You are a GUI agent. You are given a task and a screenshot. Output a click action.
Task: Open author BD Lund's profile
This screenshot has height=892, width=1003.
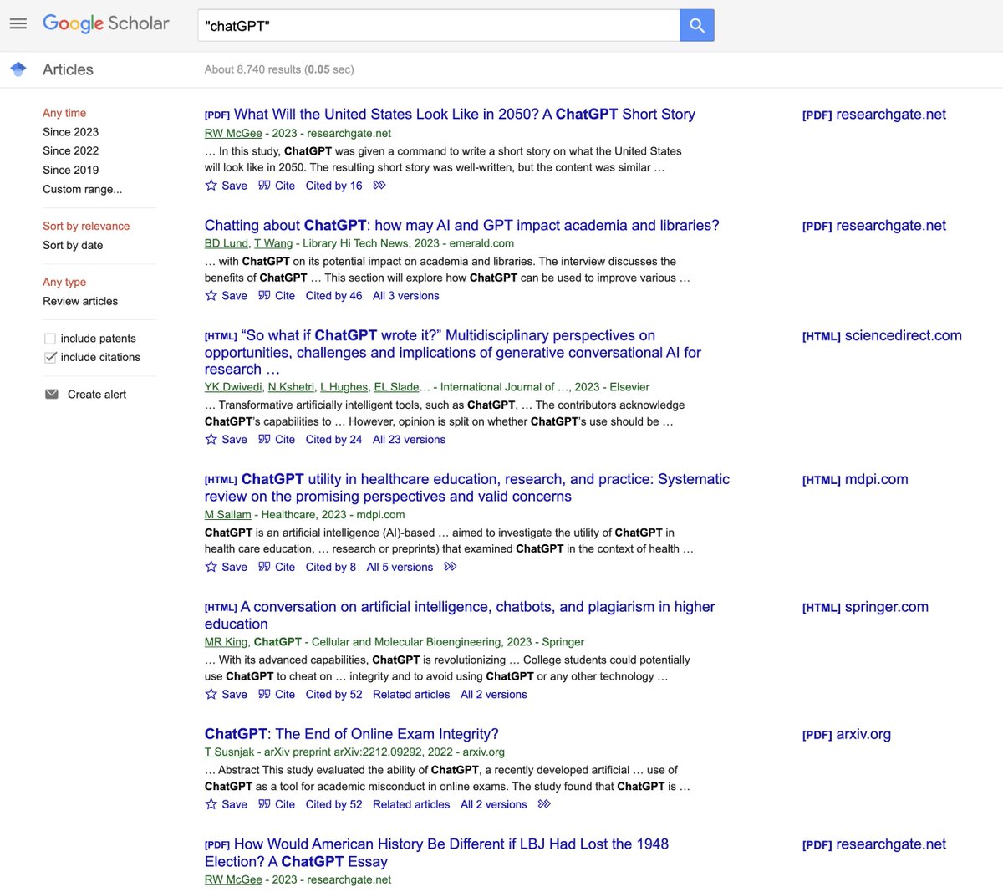tap(227, 243)
